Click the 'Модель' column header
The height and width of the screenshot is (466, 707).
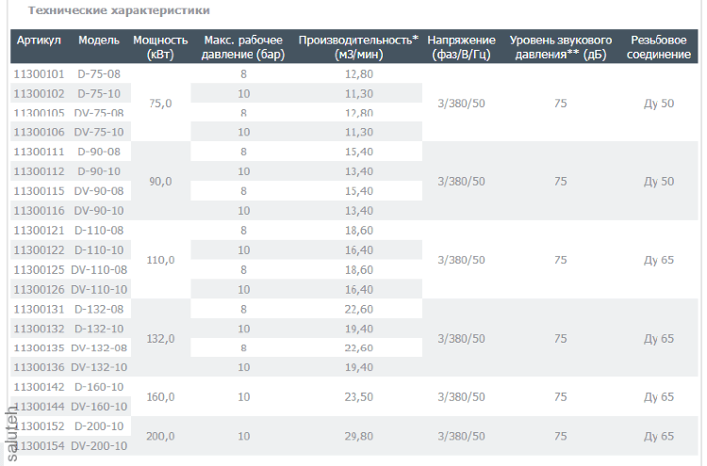pos(99,41)
